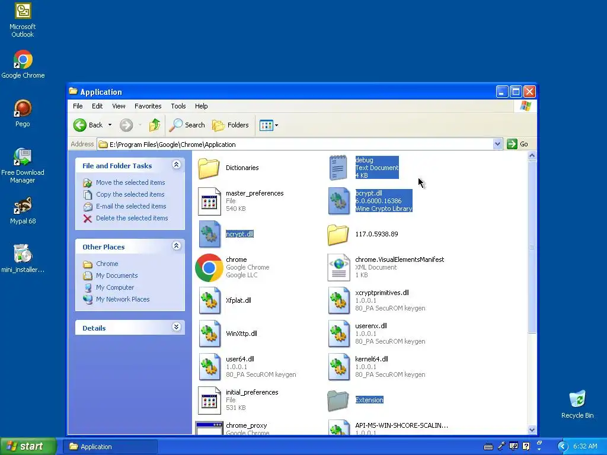Open the Search pane
This screenshot has width=607, height=455.
(x=187, y=125)
